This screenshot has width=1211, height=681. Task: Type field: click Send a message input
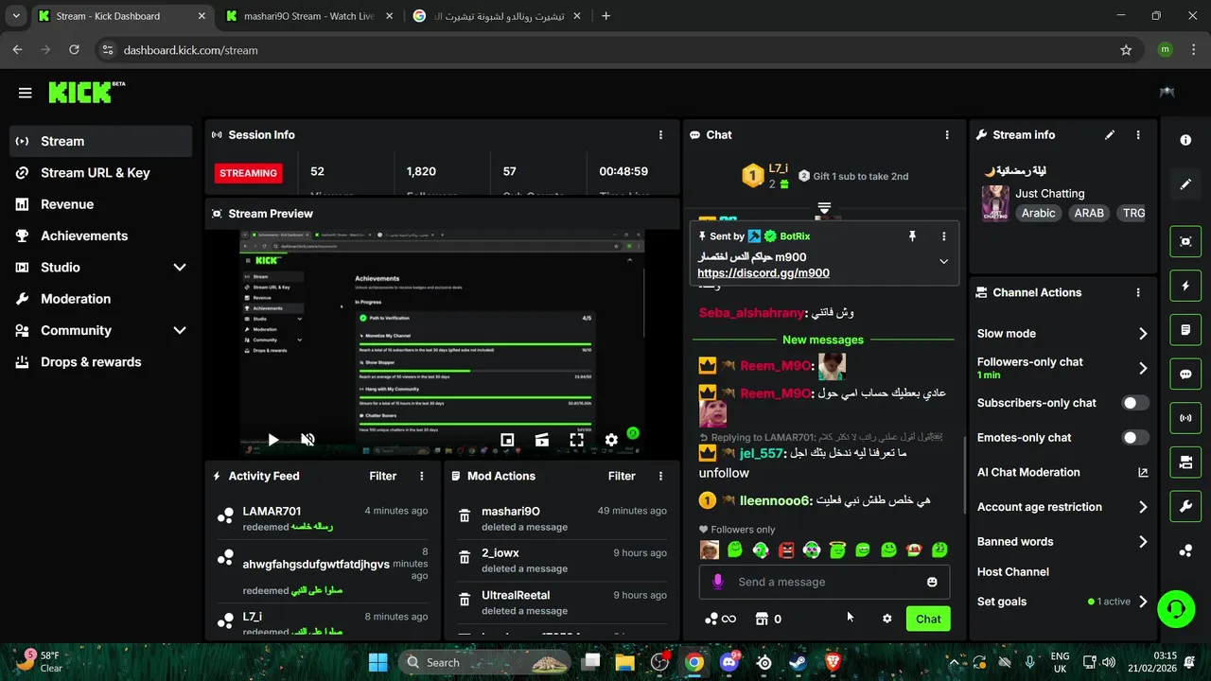[824, 582]
